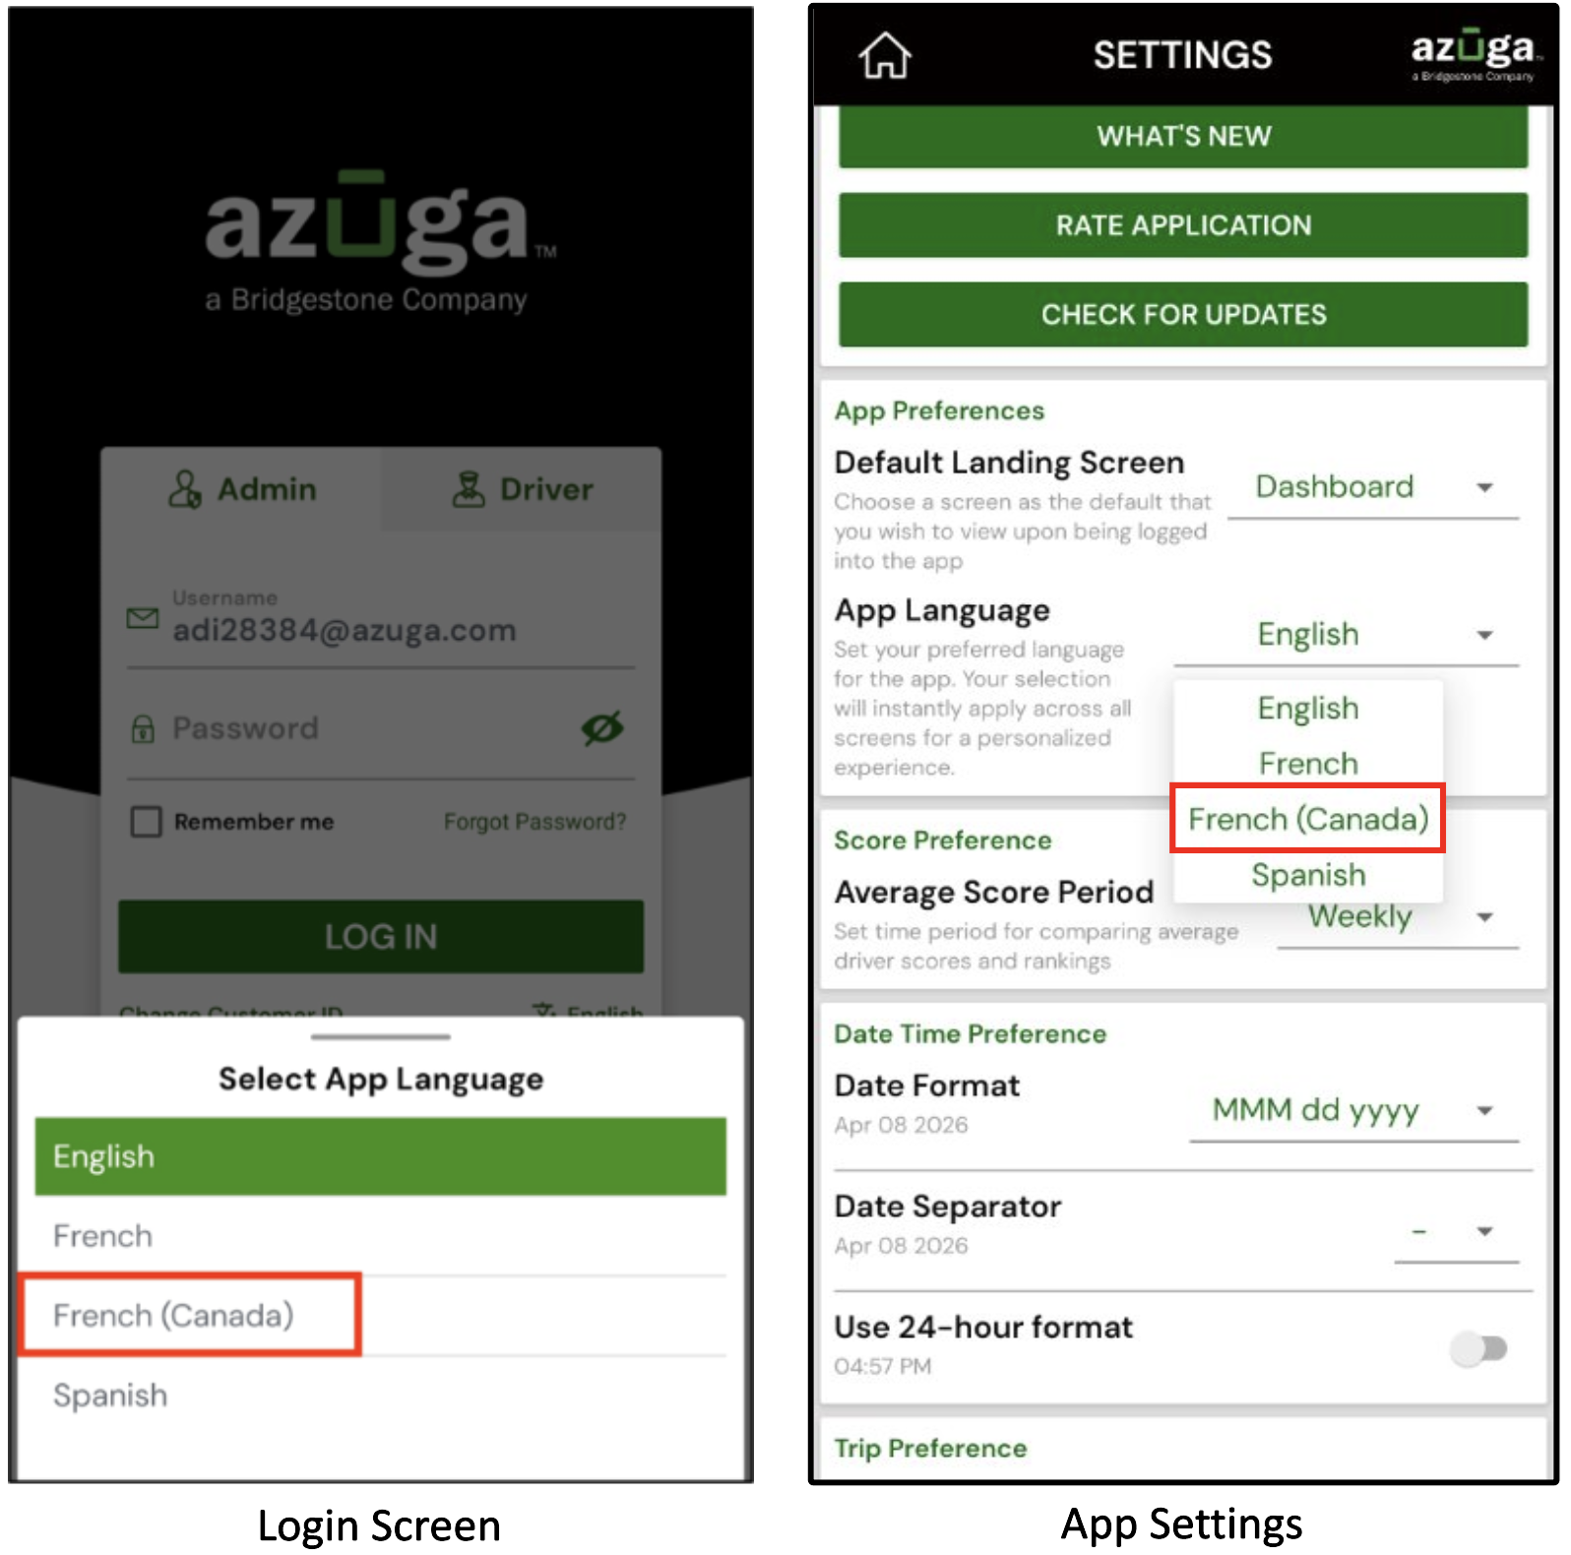Open the Average Score Period Weekly dropdown
Image resolution: width=1571 pixels, height=1555 pixels.
(1398, 919)
